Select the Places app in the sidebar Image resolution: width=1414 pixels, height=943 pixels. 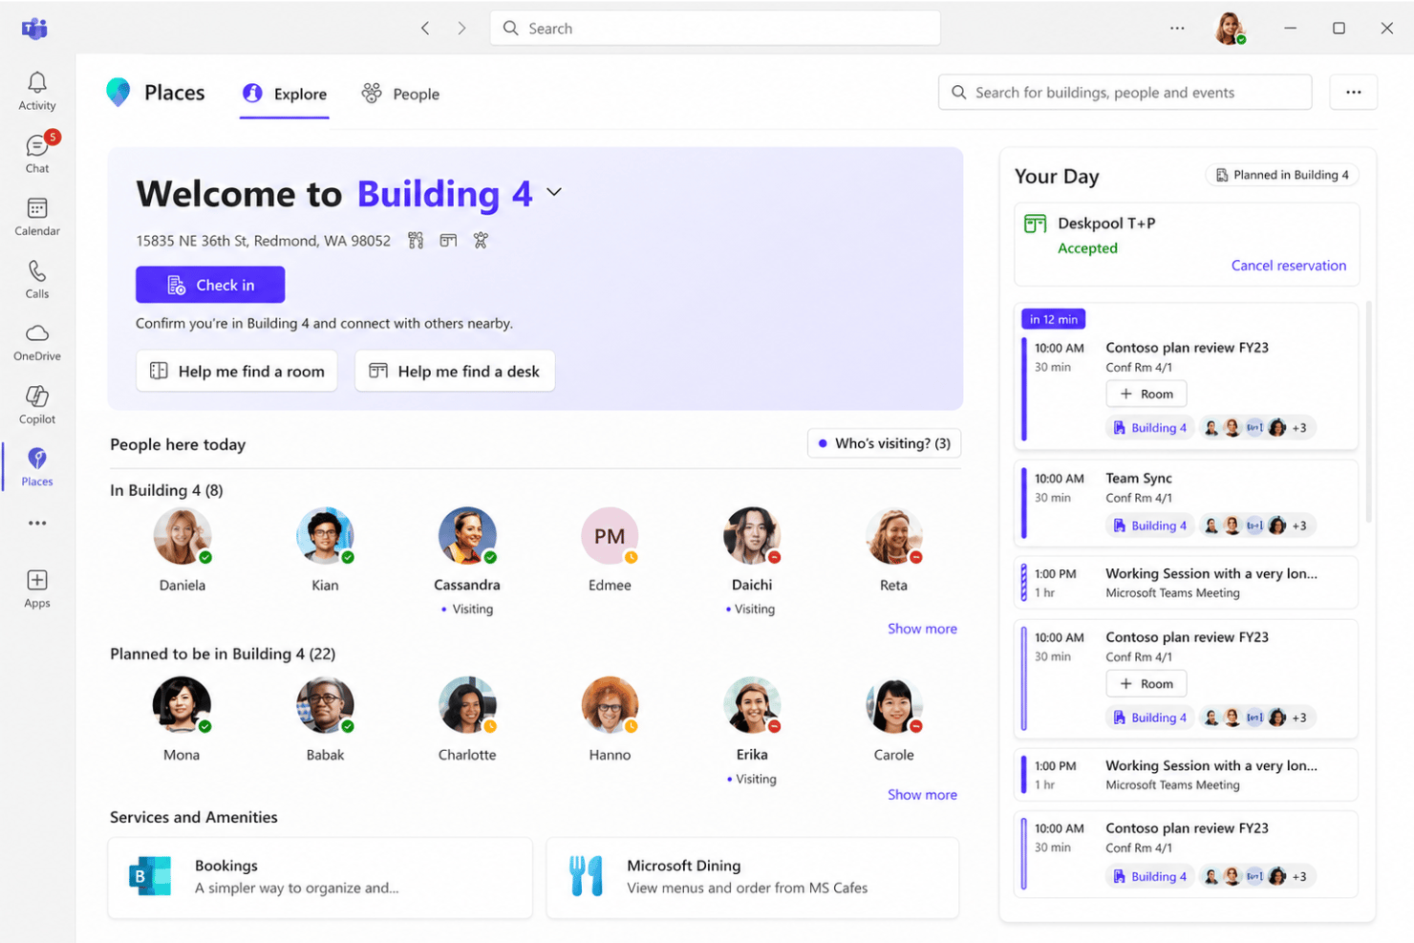point(37,467)
